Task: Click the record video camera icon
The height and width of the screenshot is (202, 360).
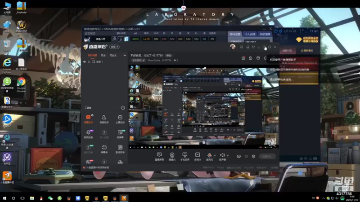Action: point(239,156)
